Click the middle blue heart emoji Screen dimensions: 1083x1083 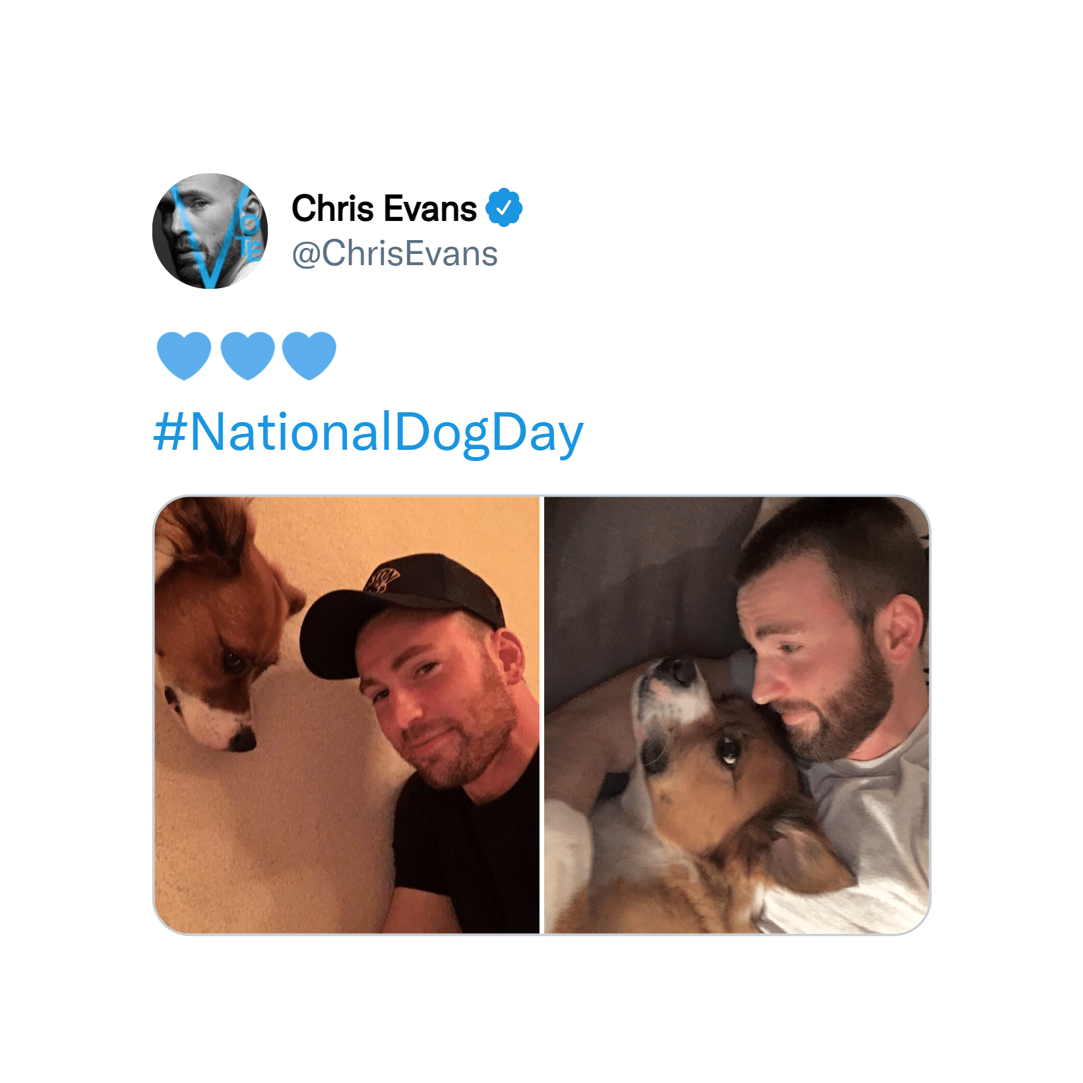pyautogui.click(x=247, y=356)
